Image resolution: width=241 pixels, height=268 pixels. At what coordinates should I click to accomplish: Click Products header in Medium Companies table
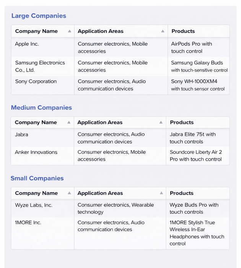pyautogui.click(x=182, y=123)
